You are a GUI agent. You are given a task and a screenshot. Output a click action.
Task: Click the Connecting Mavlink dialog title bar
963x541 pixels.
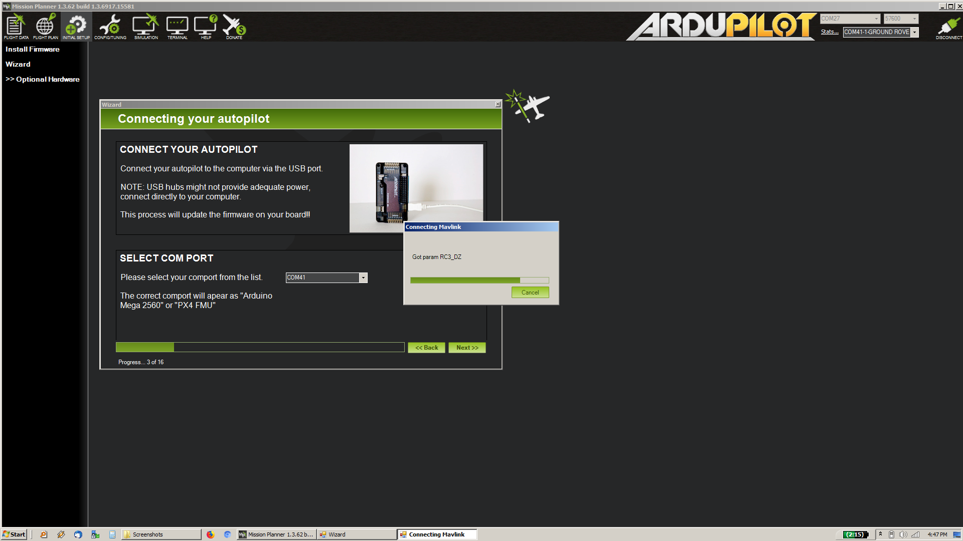pos(481,227)
